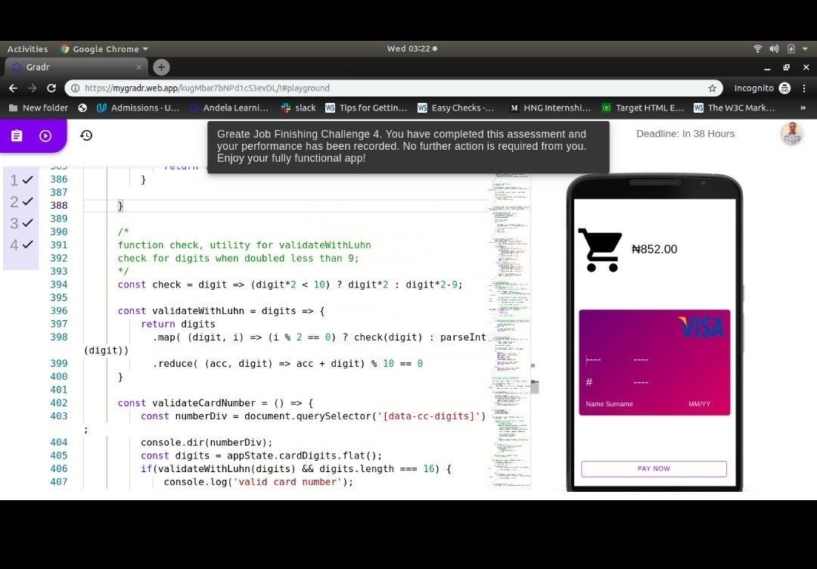This screenshot has width=817, height=569.
Task: Click the VISA logo on card
Action: [x=701, y=327]
